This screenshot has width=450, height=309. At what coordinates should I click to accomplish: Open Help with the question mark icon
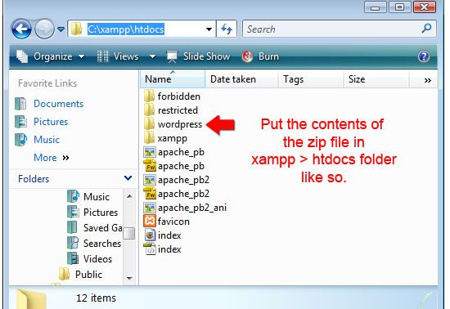[424, 56]
